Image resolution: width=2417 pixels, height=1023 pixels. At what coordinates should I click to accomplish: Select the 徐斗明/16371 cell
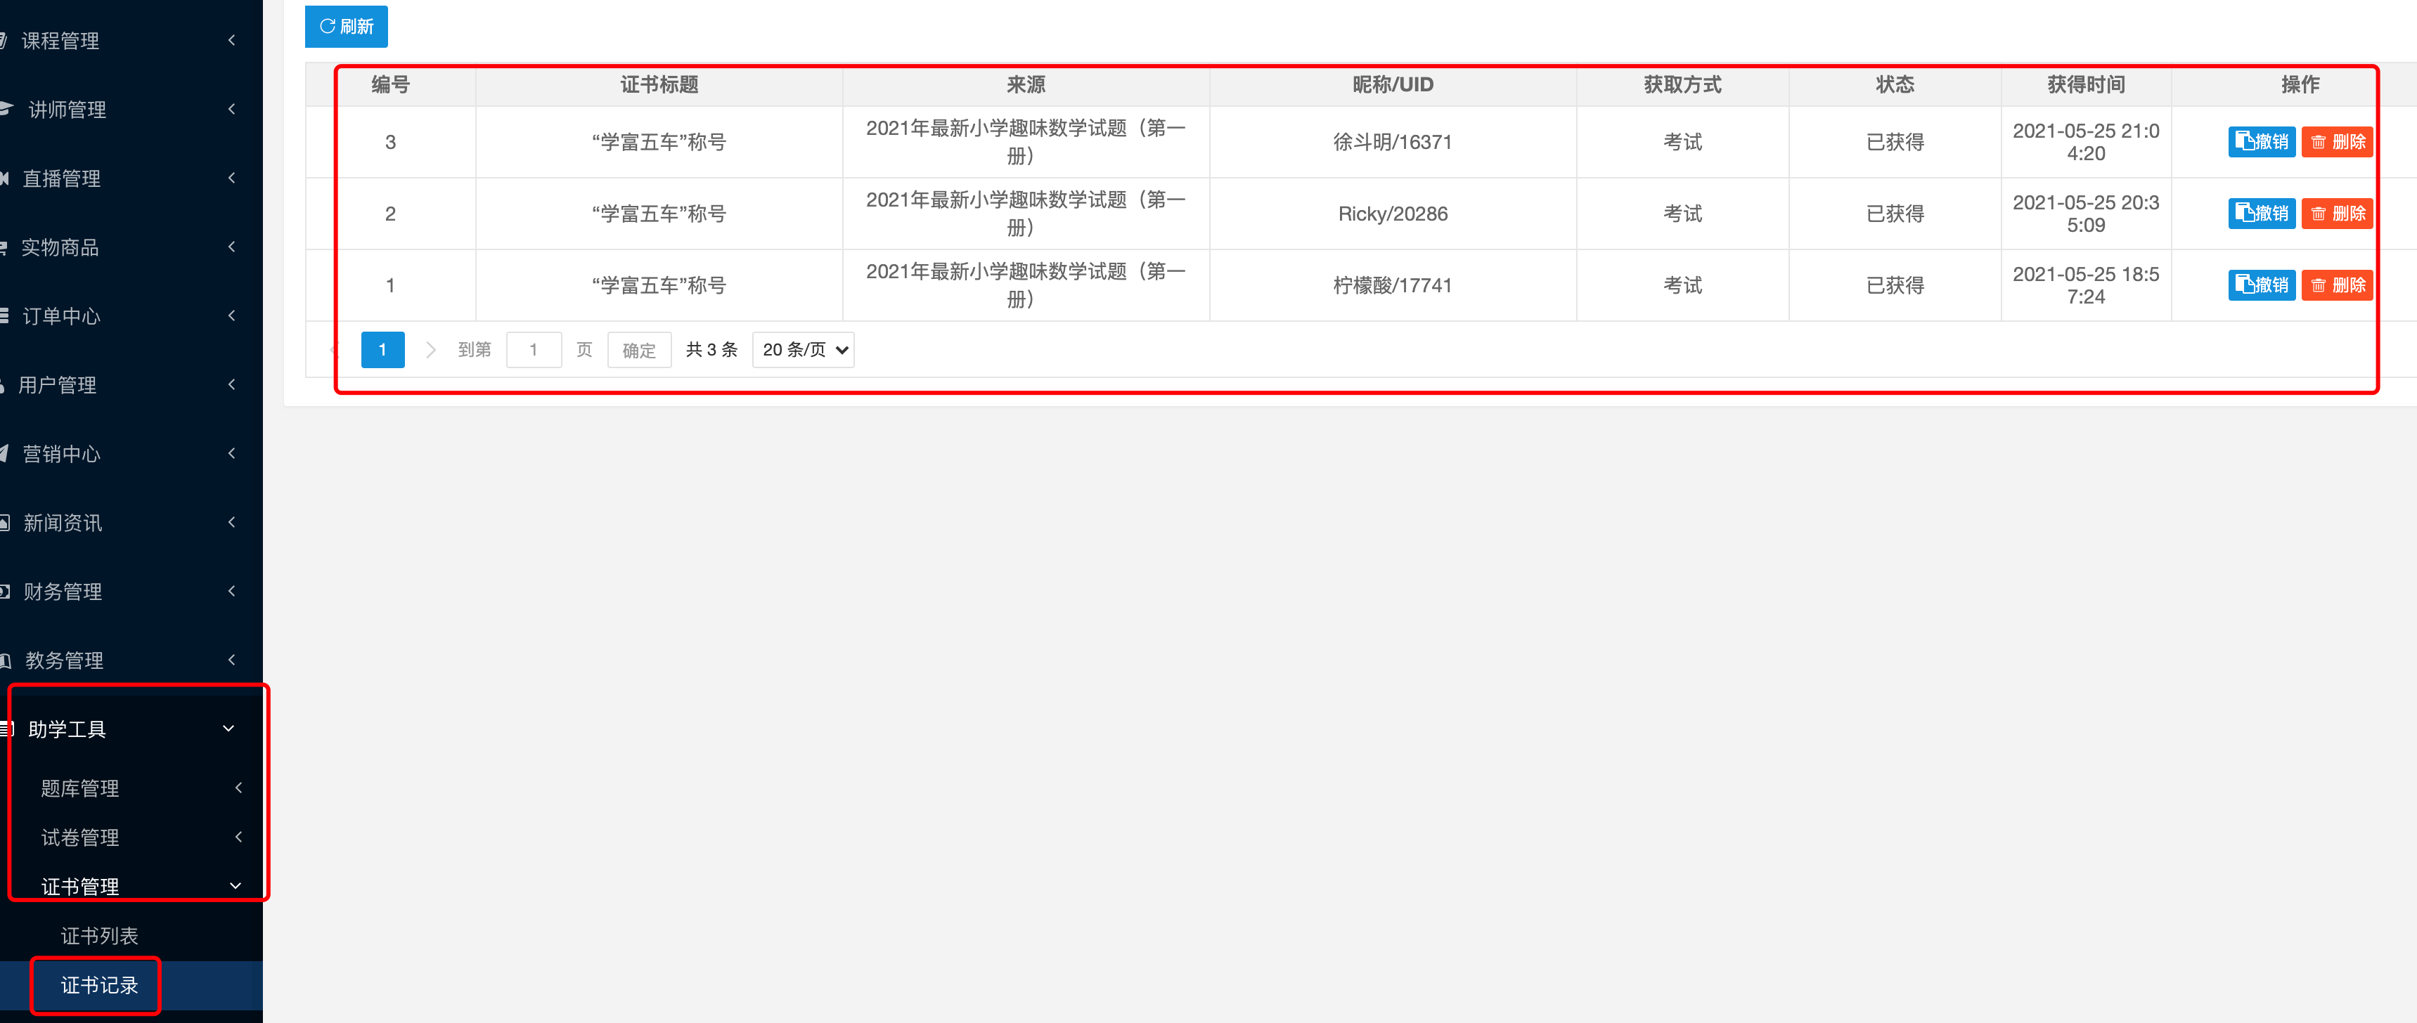click(x=1393, y=142)
